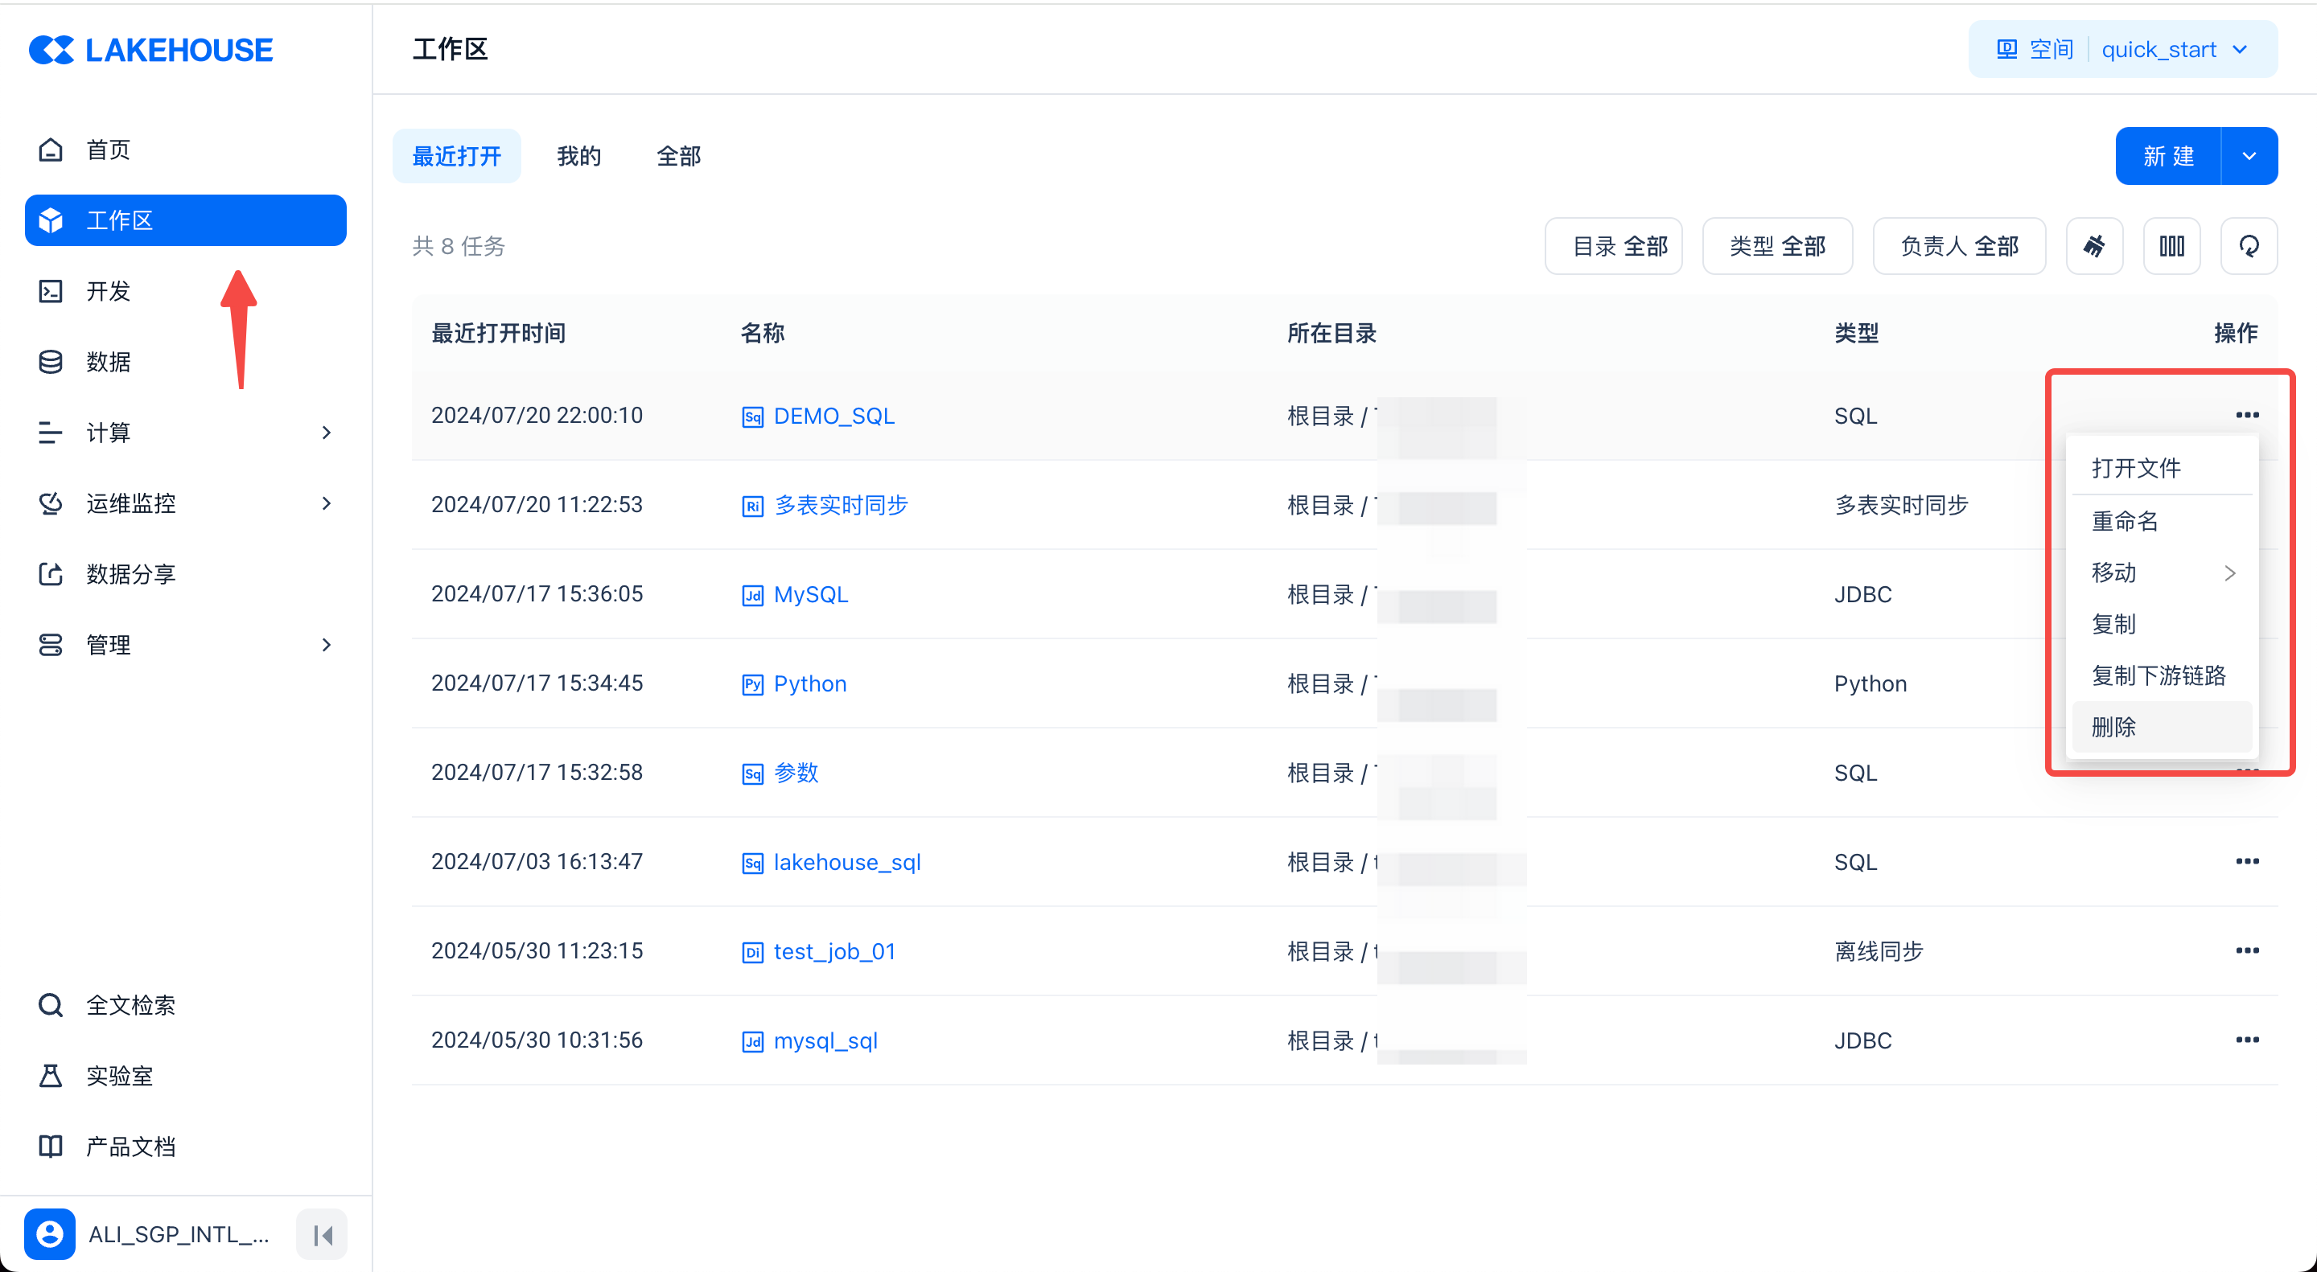Switch to the 我的 tab
The width and height of the screenshot is (2317, 1272).
[578, 155]
